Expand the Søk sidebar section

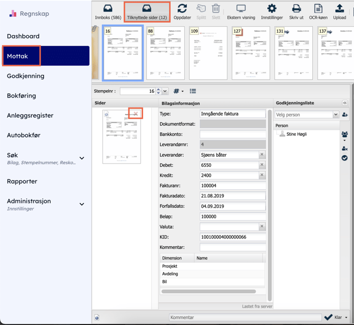(82, 158)
